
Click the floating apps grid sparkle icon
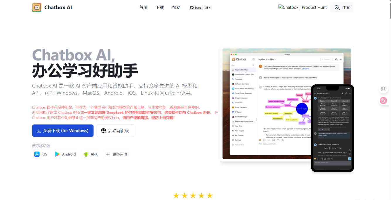point(383,89)
